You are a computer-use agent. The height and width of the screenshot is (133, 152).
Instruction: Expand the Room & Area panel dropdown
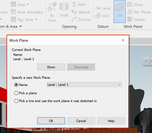[x=21, y=26]
